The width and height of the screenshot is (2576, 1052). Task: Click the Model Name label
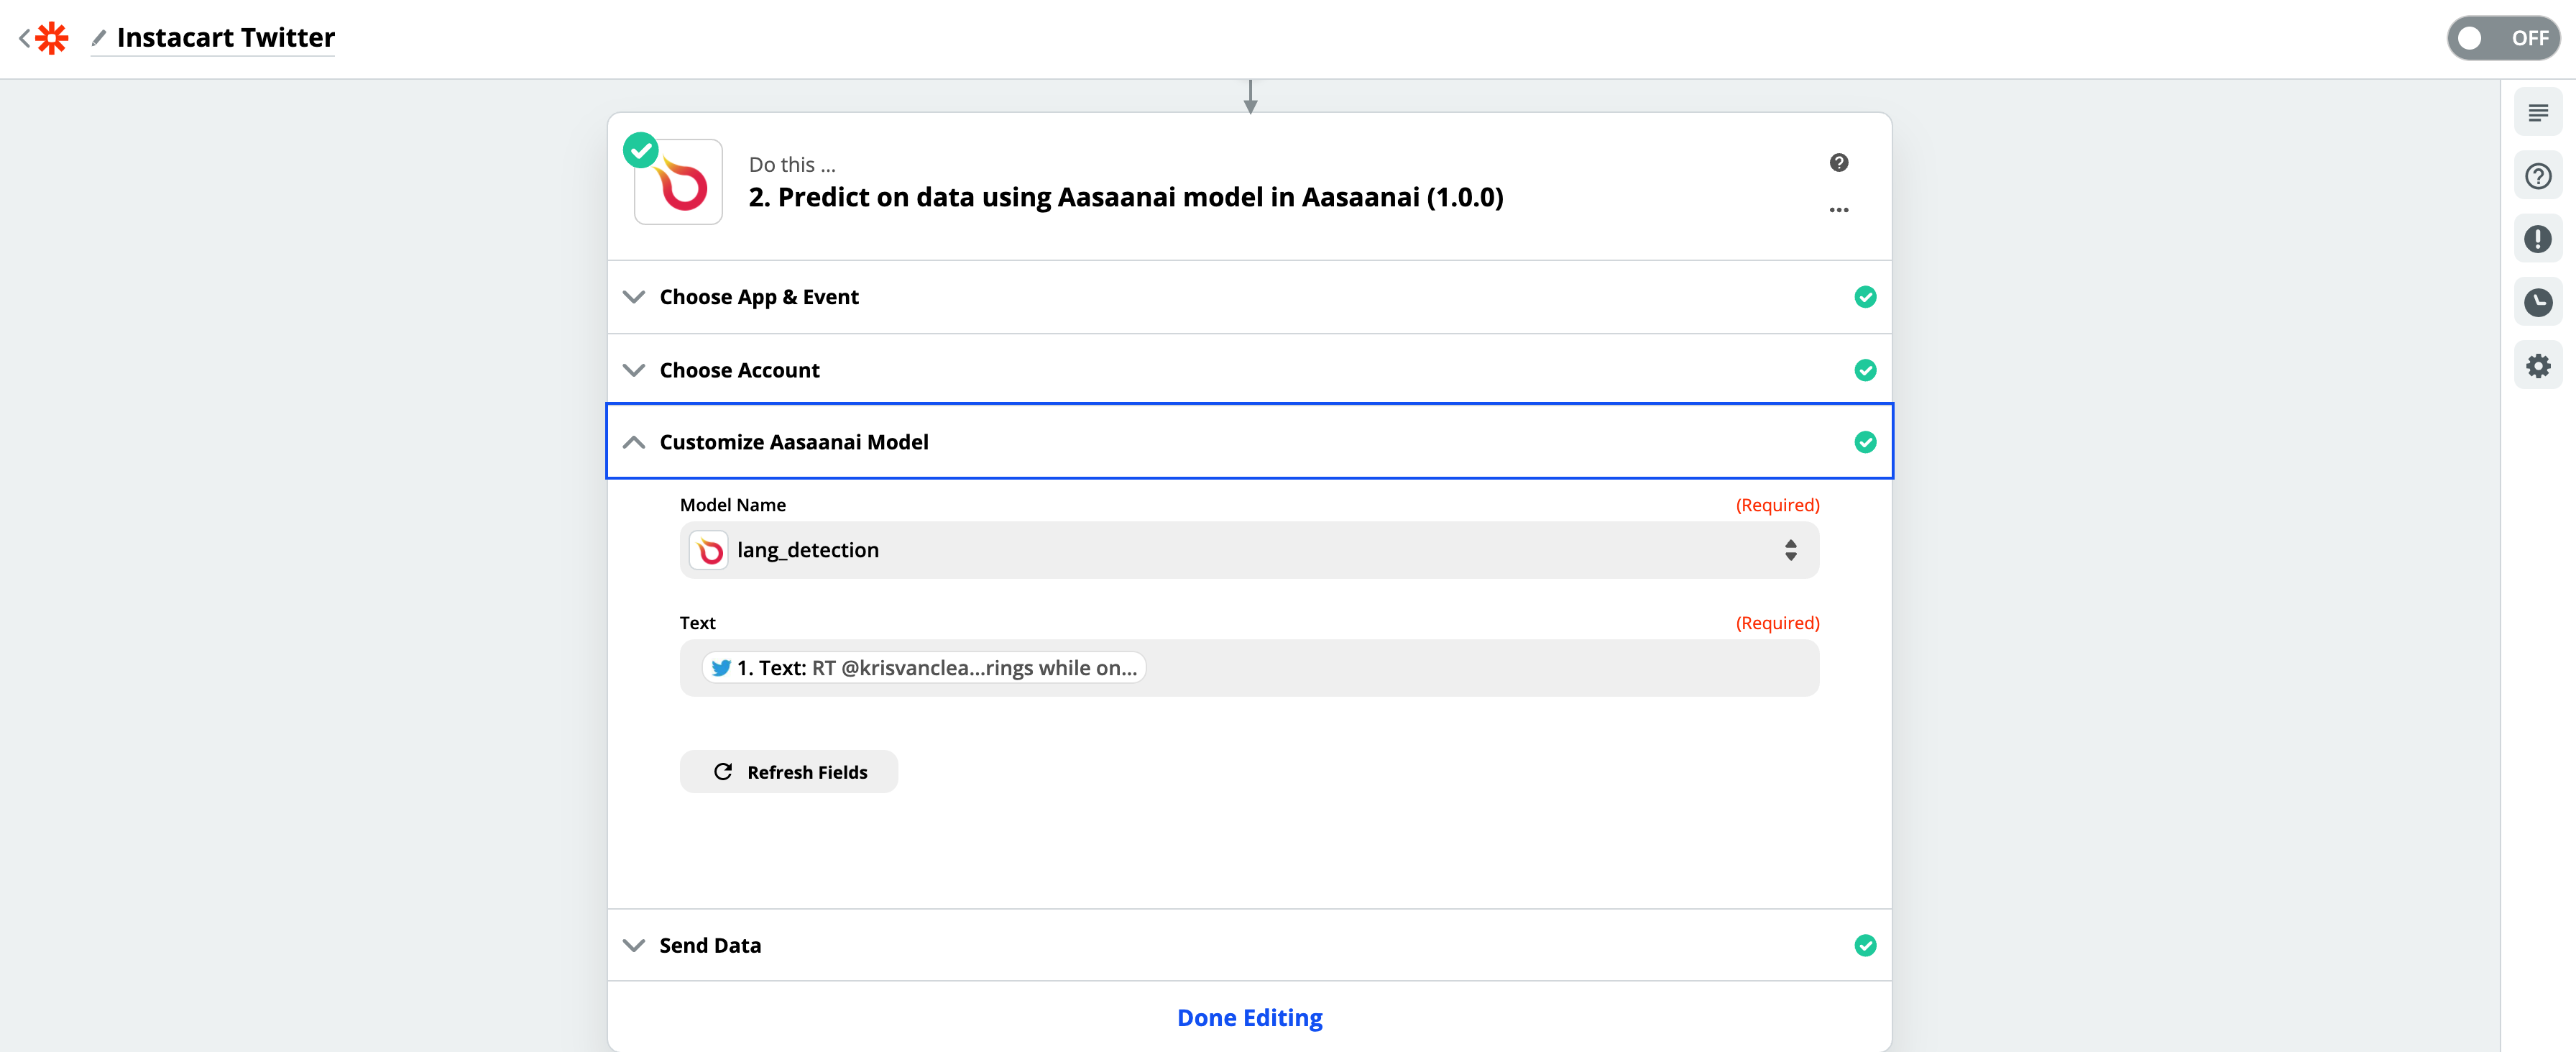(733, 505)
